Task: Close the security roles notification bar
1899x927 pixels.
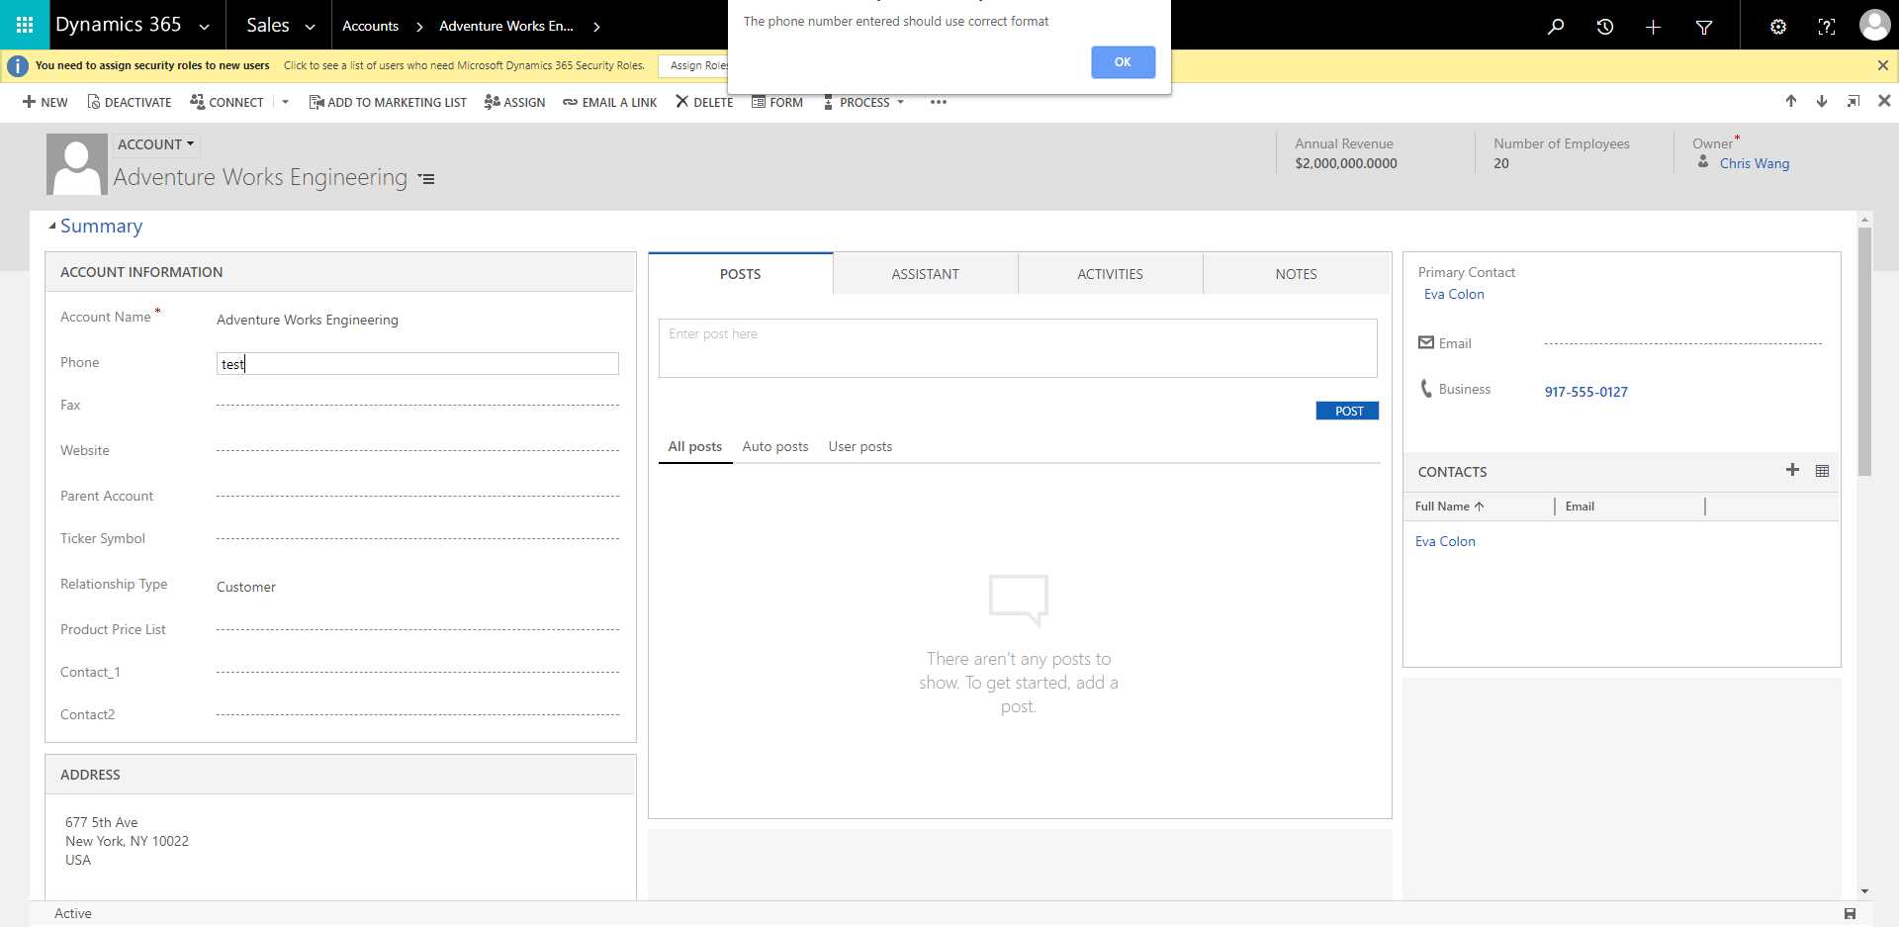Action: (x=1882, y=65)
